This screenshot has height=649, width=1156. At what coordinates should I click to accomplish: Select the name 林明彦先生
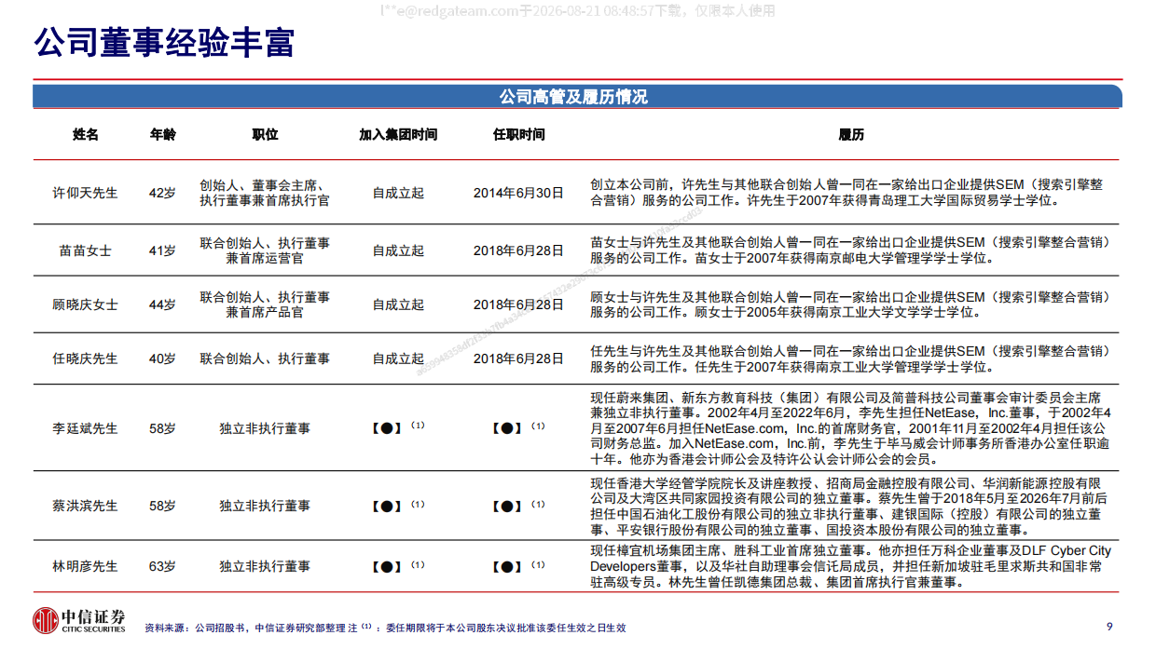pos(86,566)
